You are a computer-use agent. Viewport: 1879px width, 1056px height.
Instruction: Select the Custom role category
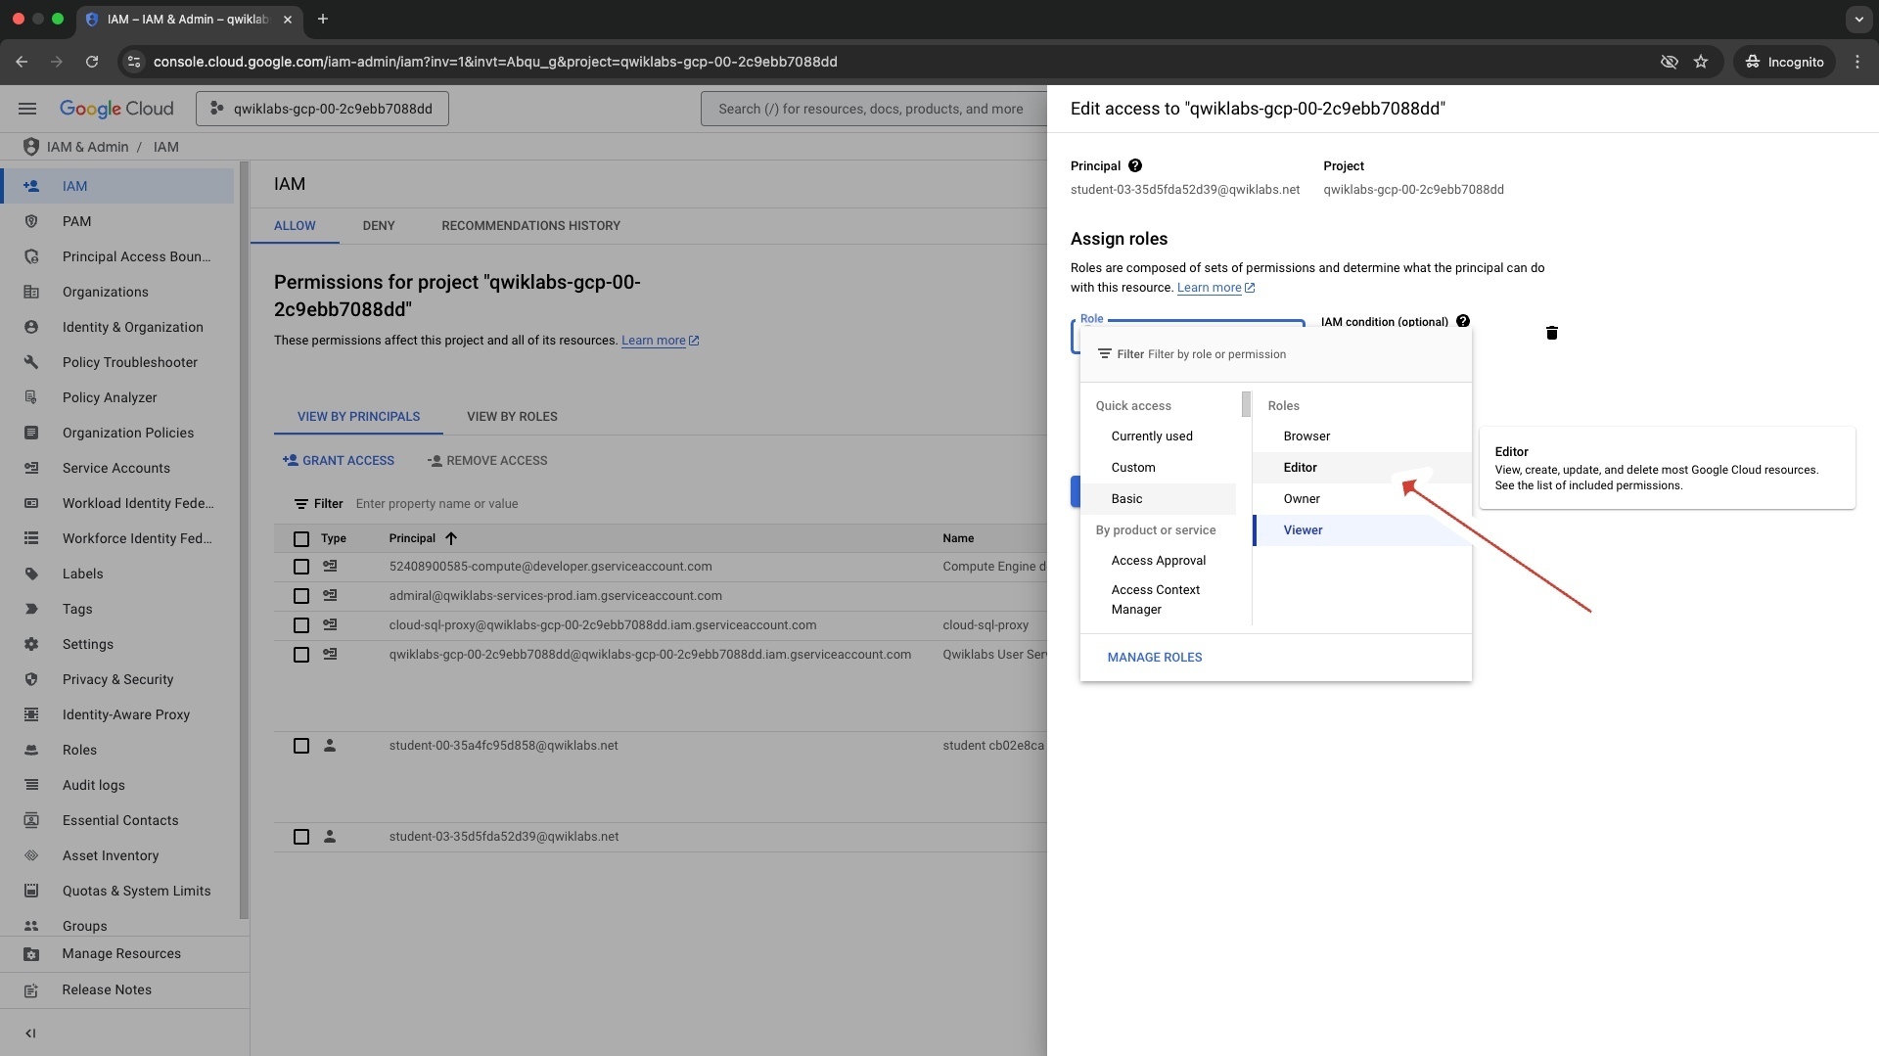click(1158, 468)
